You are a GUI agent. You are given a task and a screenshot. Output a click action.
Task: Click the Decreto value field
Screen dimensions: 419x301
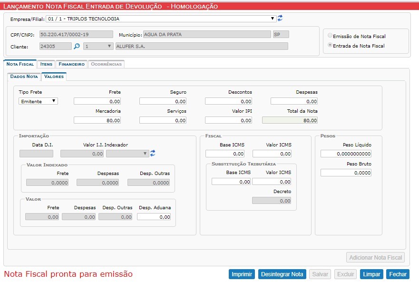[272, 201]
